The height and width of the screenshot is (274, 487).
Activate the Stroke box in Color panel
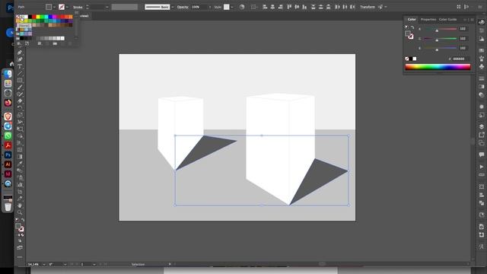tap(411, 37)
